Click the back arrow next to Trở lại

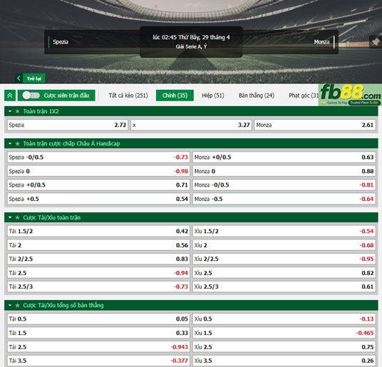tap(19, 78)
